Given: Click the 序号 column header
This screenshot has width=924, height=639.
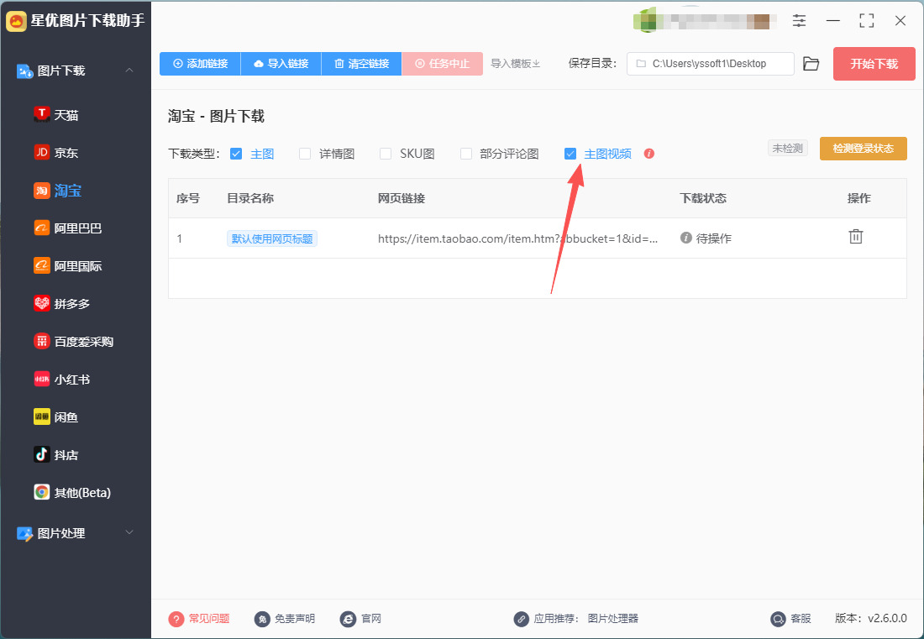Looking at the screenshot, I should click(188, 198).
